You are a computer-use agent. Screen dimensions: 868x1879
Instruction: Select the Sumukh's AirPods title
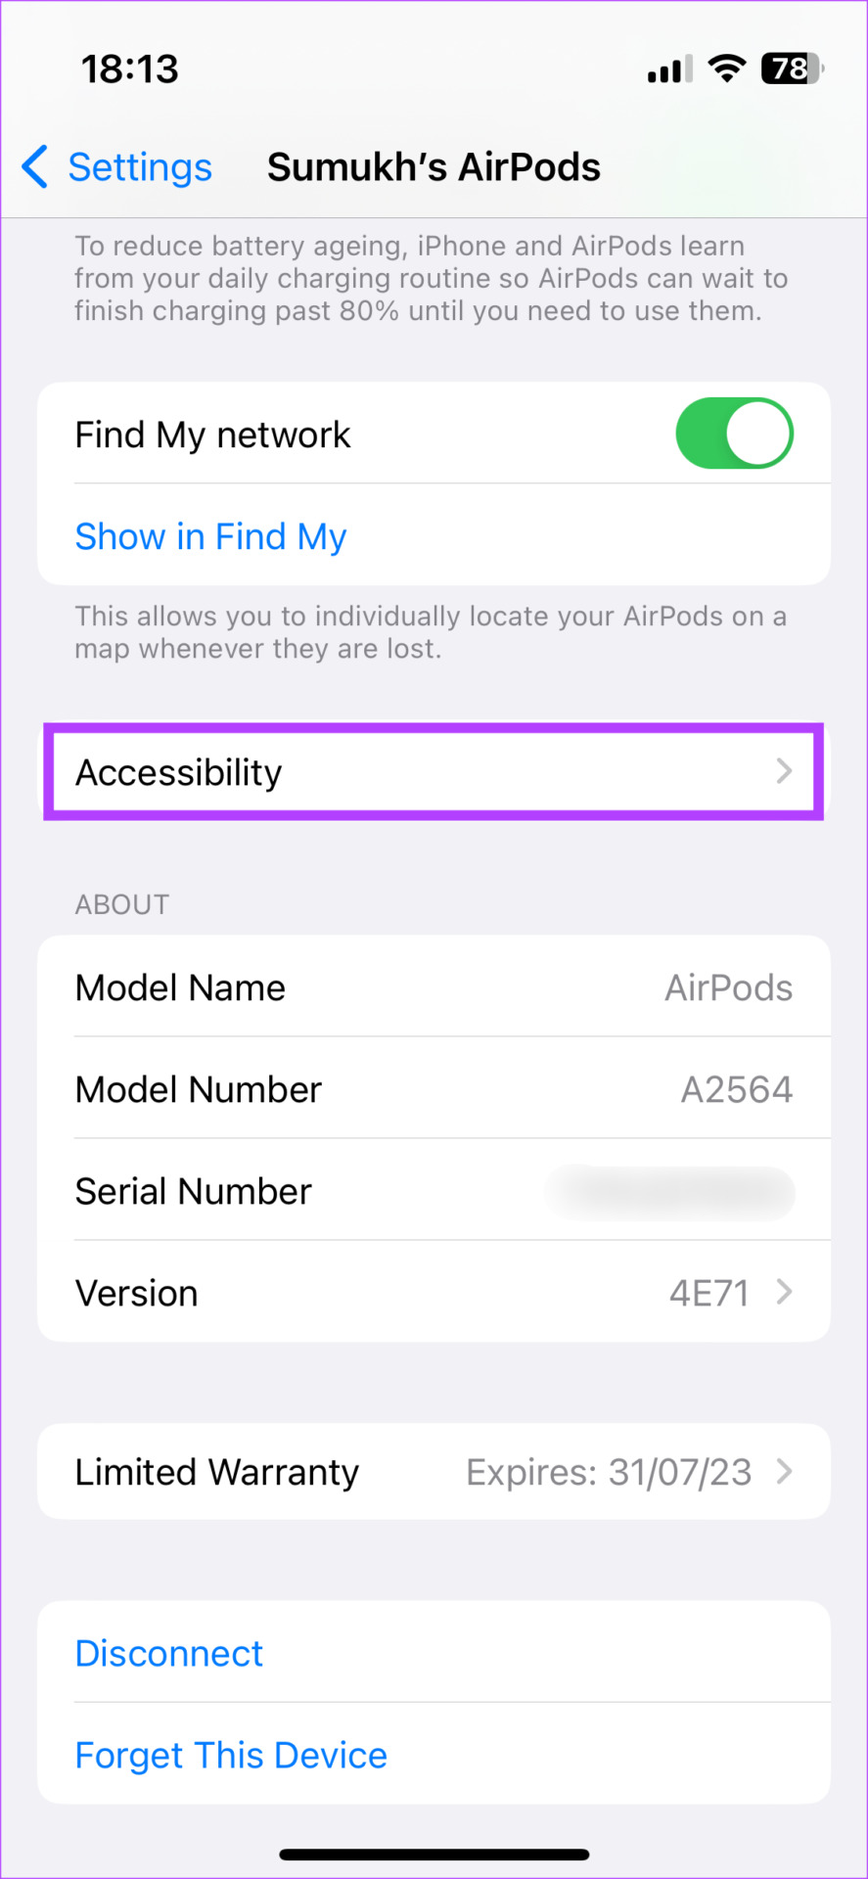(x=434, y=166)
